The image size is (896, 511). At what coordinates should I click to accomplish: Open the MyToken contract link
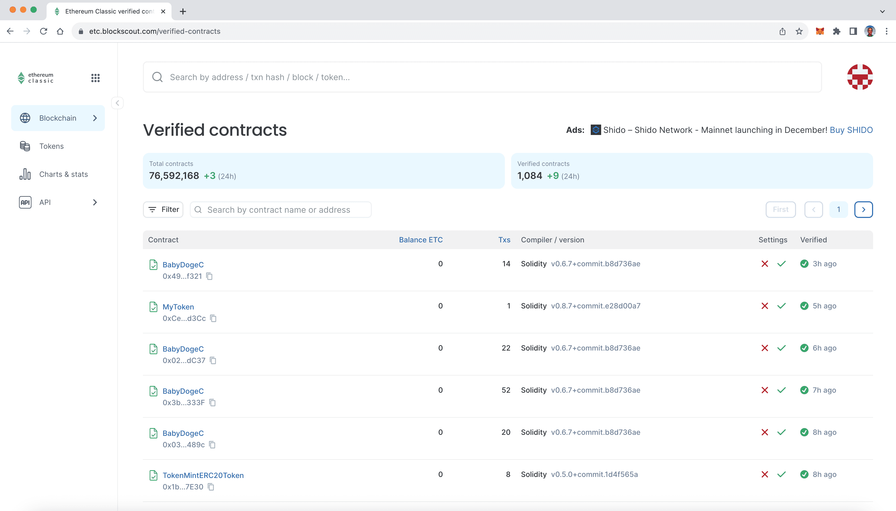tap(178, 307)
